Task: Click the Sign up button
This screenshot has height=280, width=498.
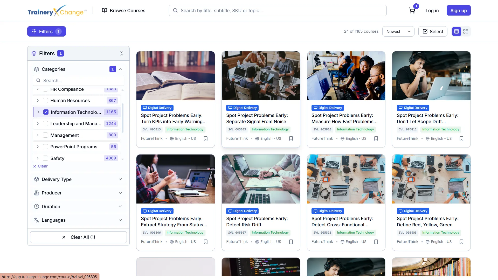Action: click(459, 11)
